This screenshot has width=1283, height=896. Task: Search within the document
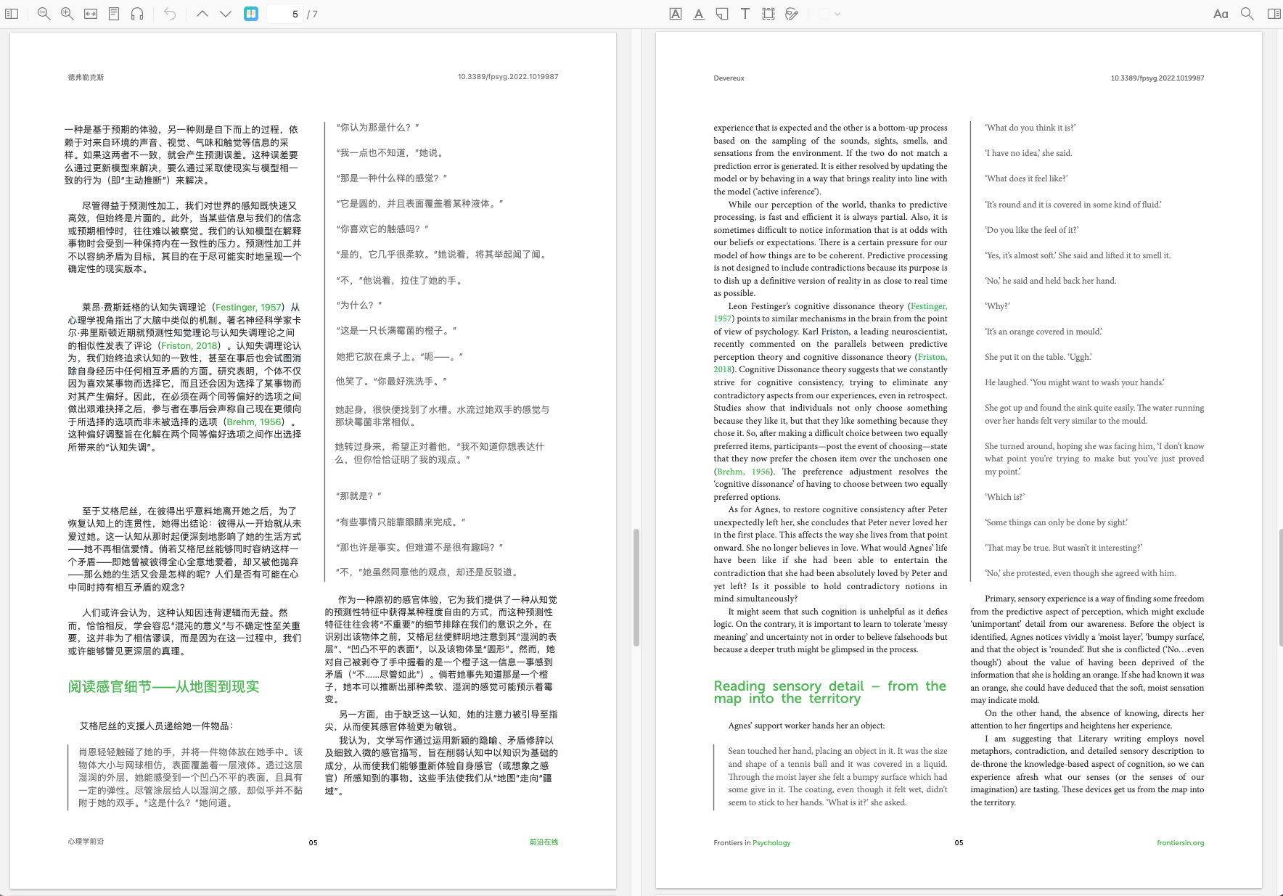tap(1247, 14)
